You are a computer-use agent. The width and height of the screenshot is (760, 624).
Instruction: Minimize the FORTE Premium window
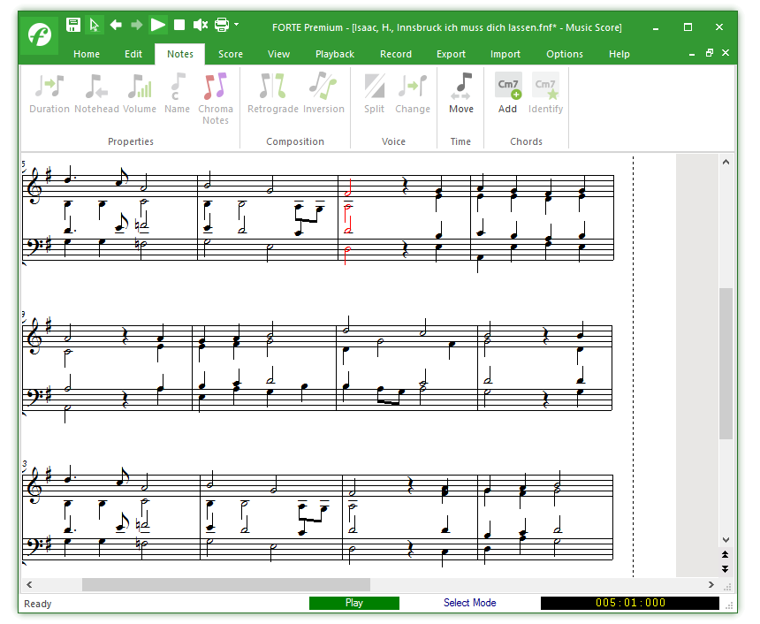pyautogui.click(x=656, y=28)
